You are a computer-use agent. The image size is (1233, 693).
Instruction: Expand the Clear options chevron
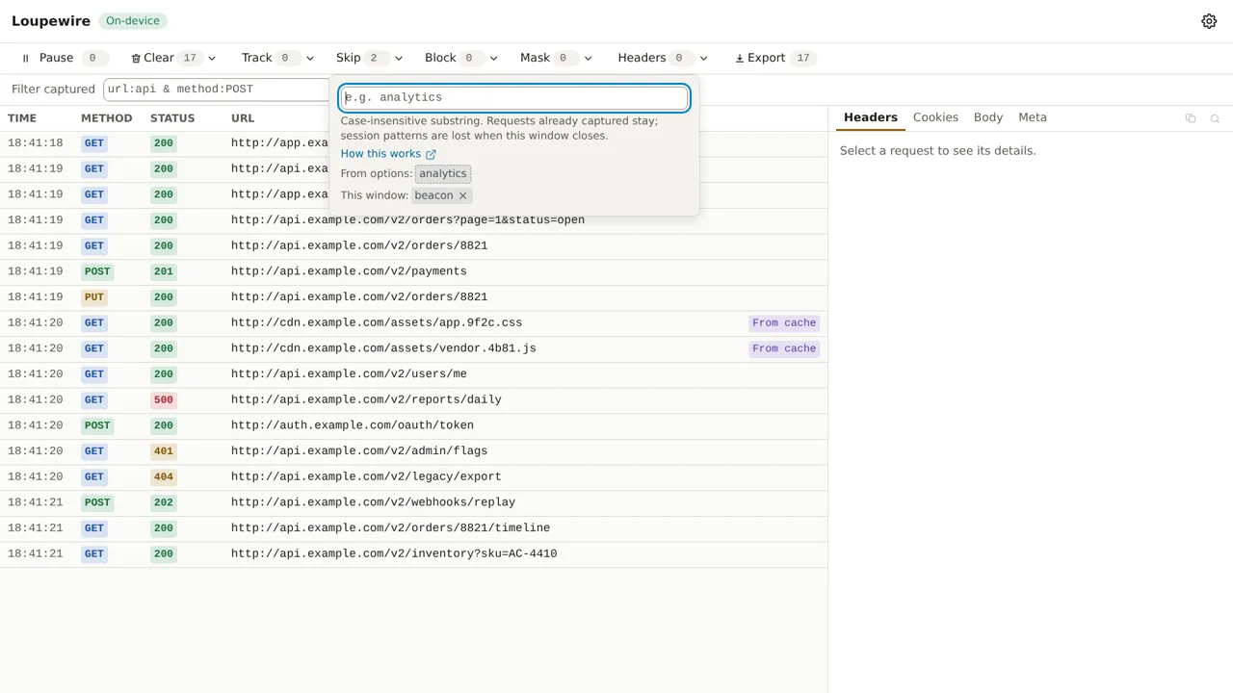tap(212, 59)
